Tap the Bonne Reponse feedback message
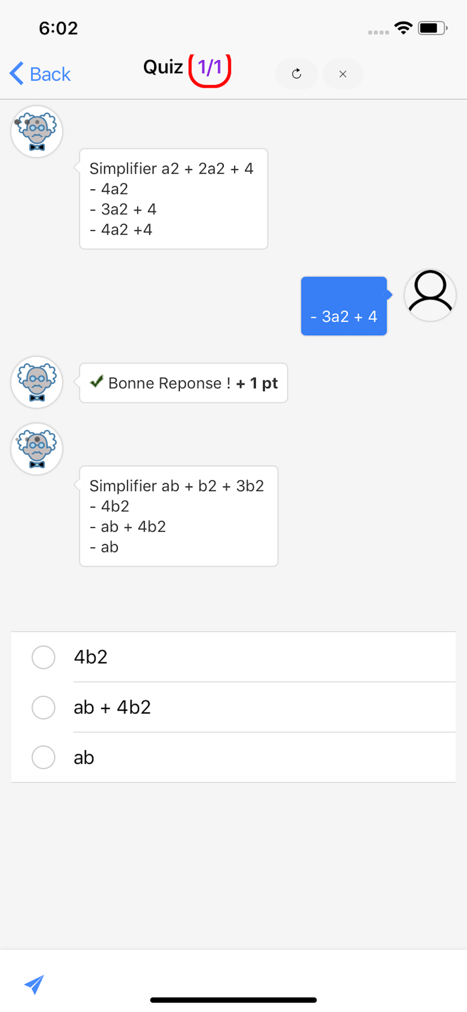Viewport: 467px width, 1012px height. [183, 383]
